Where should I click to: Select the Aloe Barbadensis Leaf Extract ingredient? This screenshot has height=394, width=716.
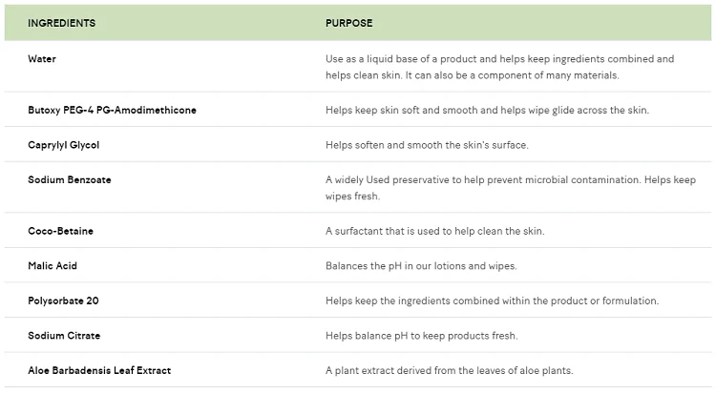point(99,370)
